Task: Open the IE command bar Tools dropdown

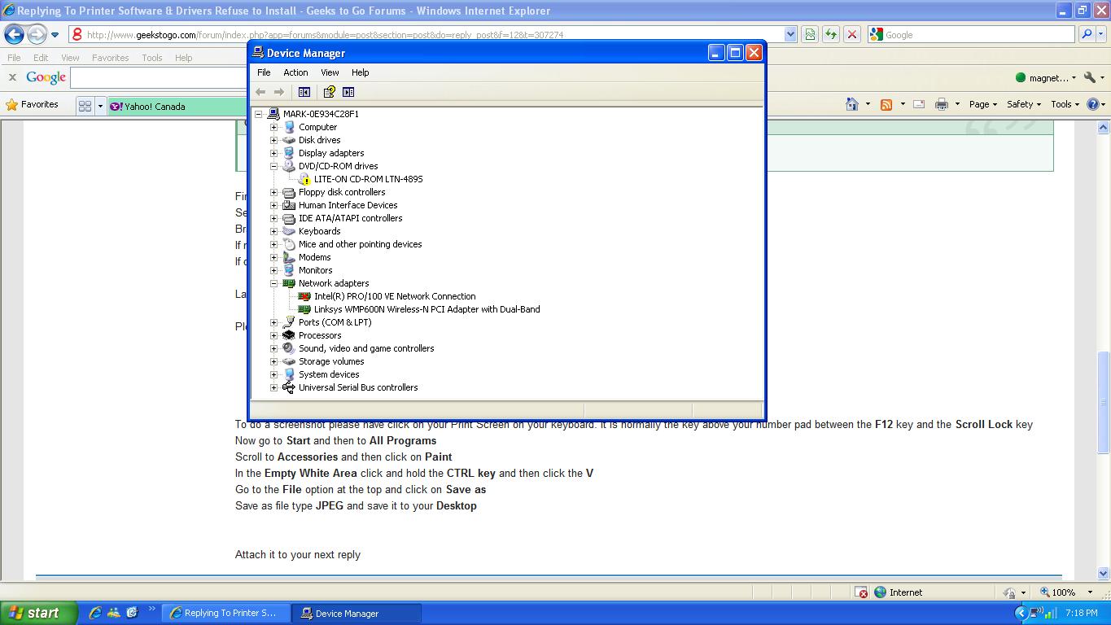Action: 1065,104
